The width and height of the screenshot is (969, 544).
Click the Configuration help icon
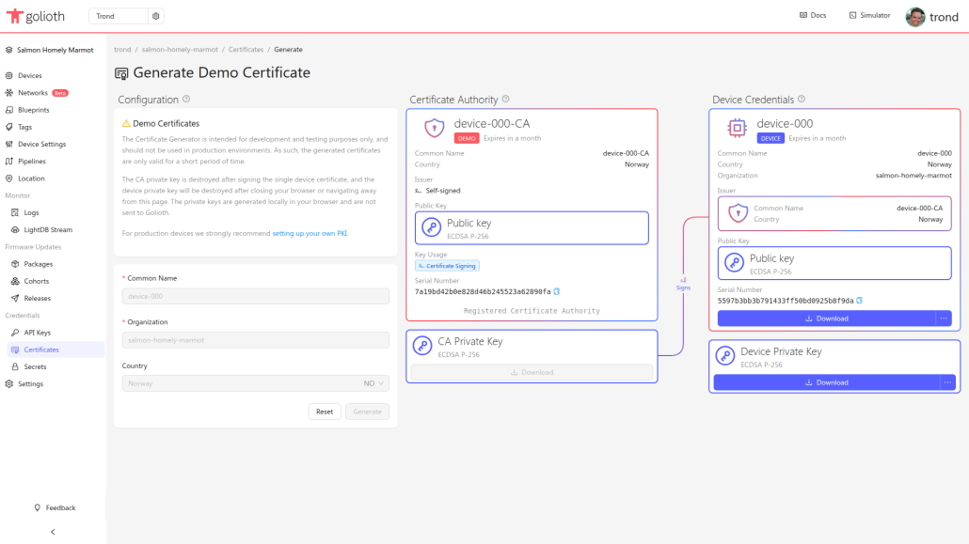pyautogui.click(x=186, y=100)
